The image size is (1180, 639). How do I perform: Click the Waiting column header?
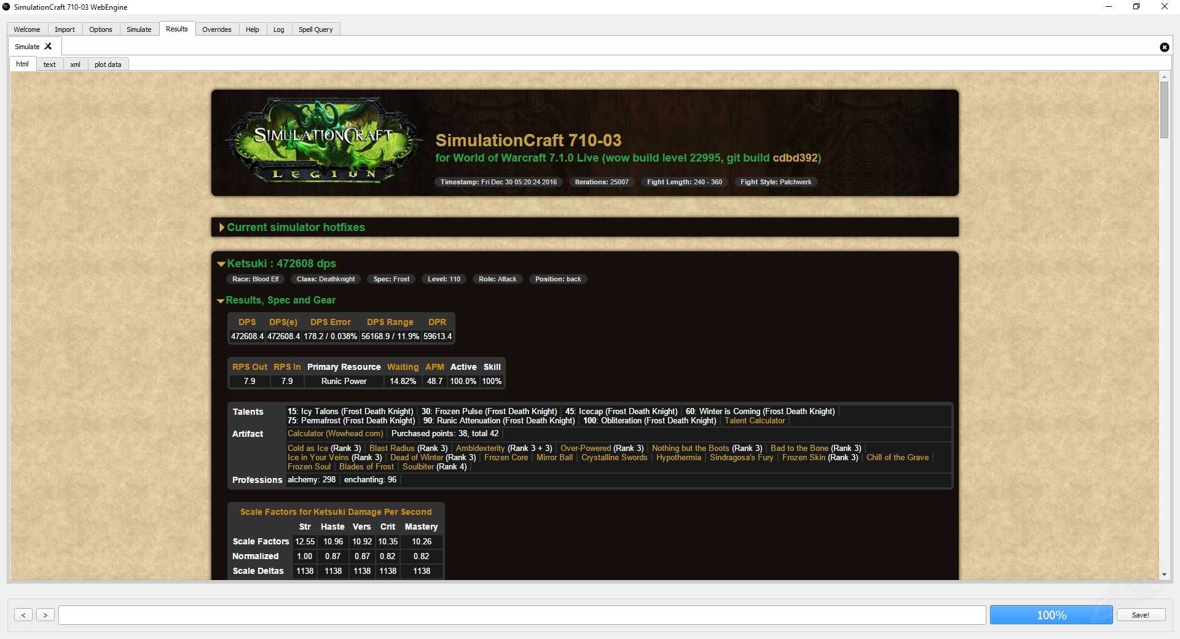click(x=403, y=367)
